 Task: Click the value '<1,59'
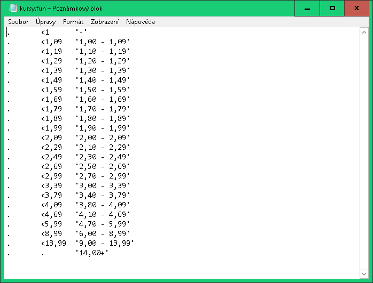pyautogui.click(x=51, y=90)
